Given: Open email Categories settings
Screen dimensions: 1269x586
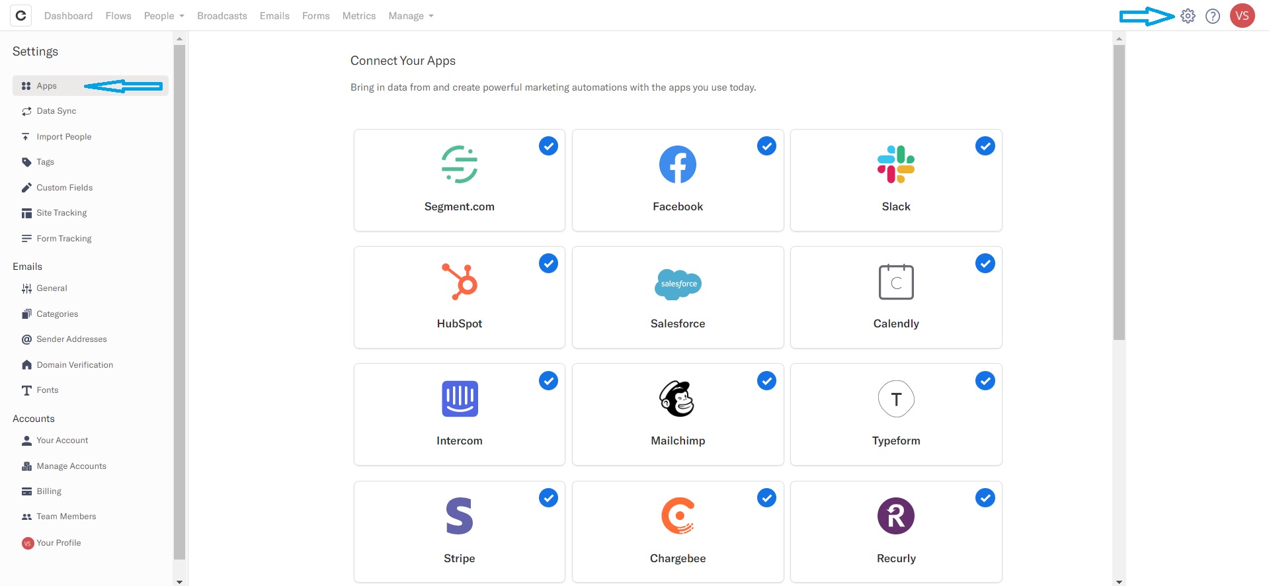Looking at the screenshot, I should [57, 314].
